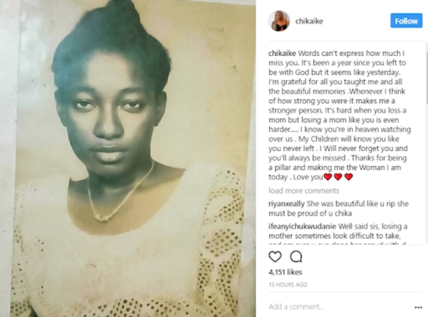Click the last red heart emoji
This screenshot has width=428, height=317.
pos(348,177)
